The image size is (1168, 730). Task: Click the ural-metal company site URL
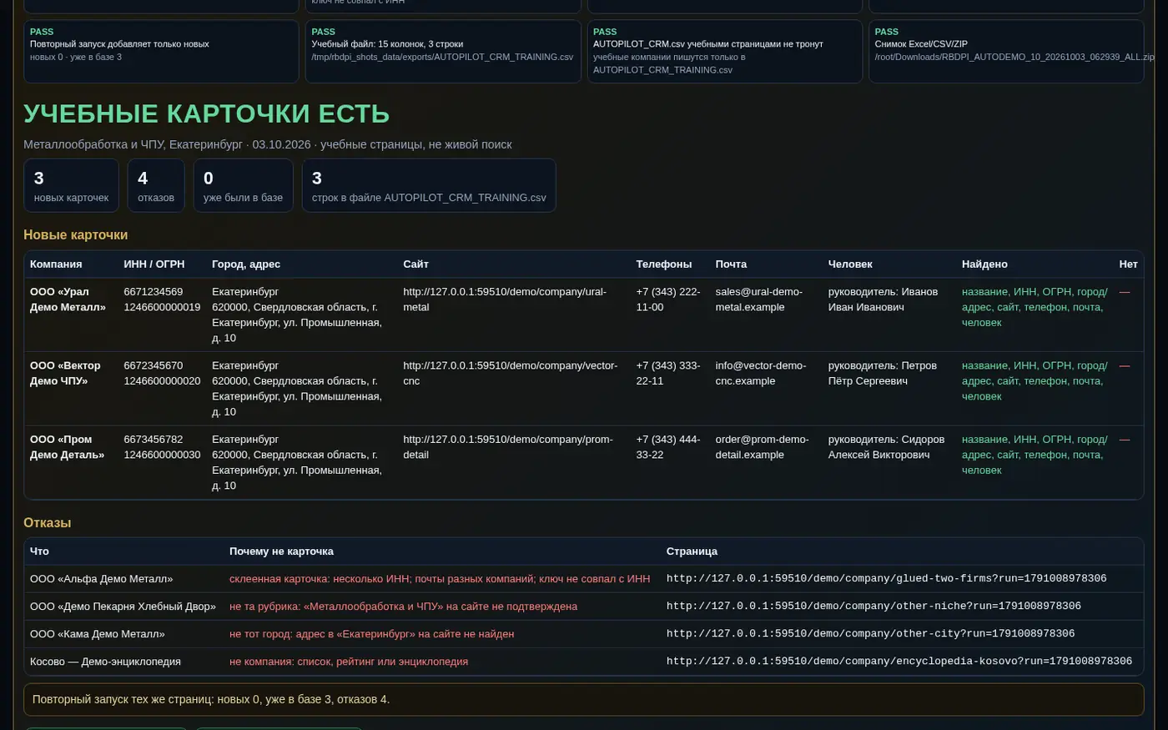click(x=505, y=300)
